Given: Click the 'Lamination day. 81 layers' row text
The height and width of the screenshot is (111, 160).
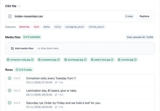Looking at the screenshot, I should tap(52, 91).
